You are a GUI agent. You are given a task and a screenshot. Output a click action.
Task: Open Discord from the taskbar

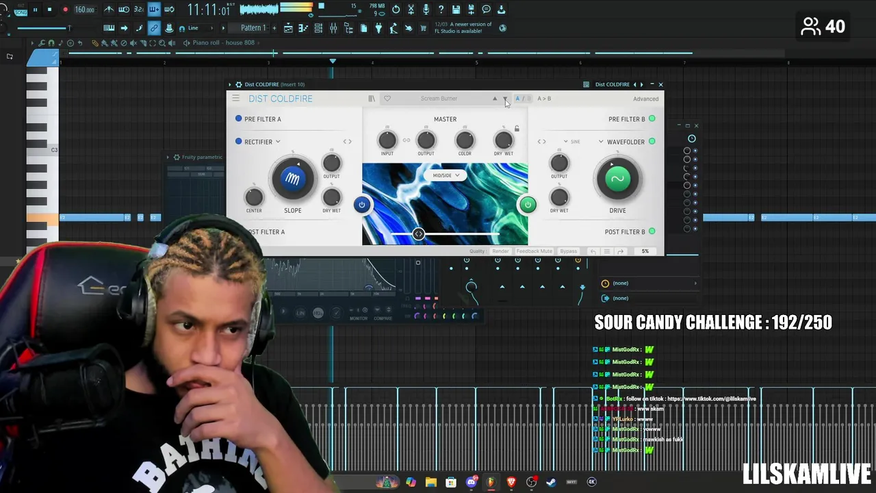(471, 482)
